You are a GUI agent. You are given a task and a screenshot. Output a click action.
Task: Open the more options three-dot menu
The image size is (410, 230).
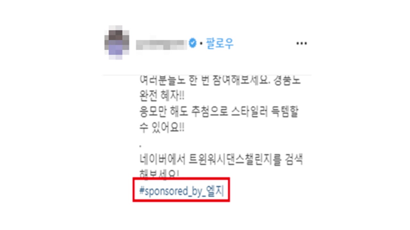(301, 44)
